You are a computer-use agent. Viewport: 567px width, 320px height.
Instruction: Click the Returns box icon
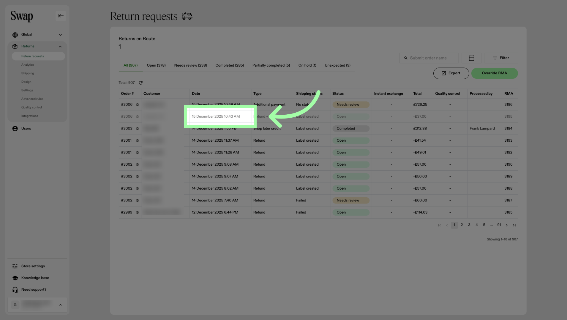pyautogui.click(x=15, y=47)
